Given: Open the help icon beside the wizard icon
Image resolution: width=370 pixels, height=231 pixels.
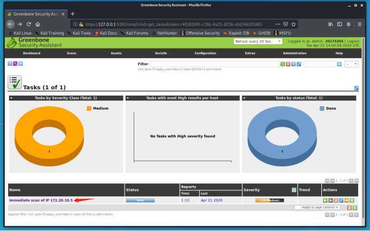Looking at the screenshot, I should coord(10,64).
